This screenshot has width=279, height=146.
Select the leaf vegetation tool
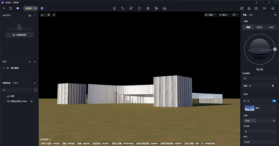[131, 8]
